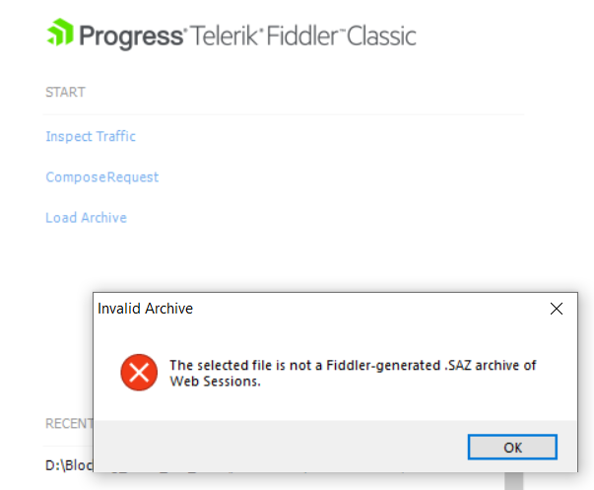Open the Inspect Traffic link
Image resolution: width=594 pixels, height=490 pixels.
(x=91, y=136)
